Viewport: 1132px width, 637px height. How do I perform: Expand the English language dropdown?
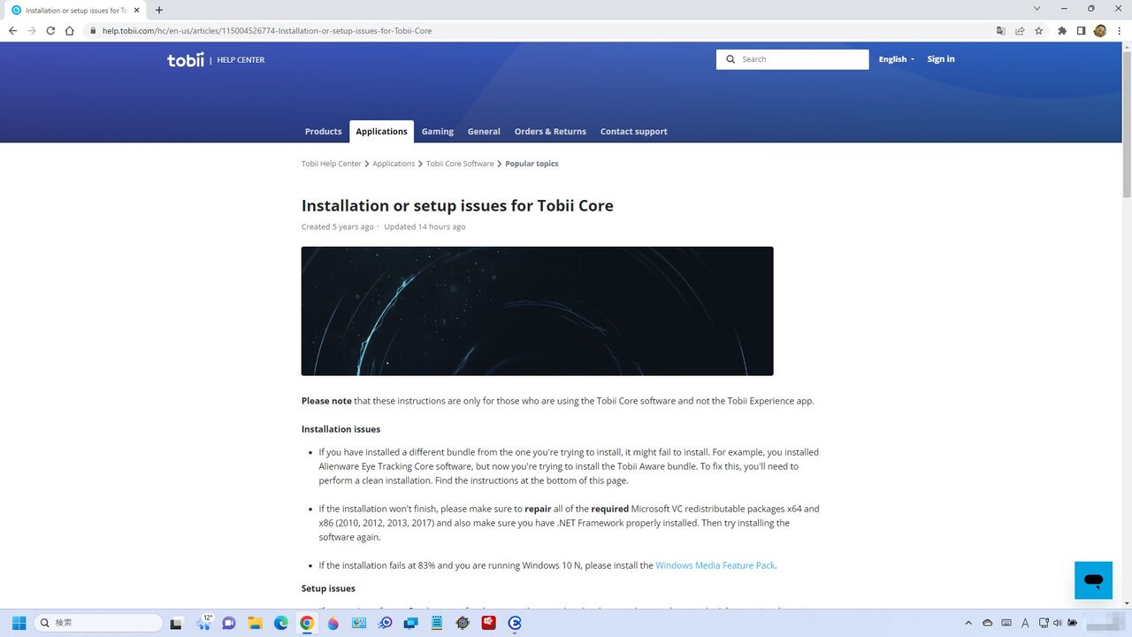click(897, 59)
